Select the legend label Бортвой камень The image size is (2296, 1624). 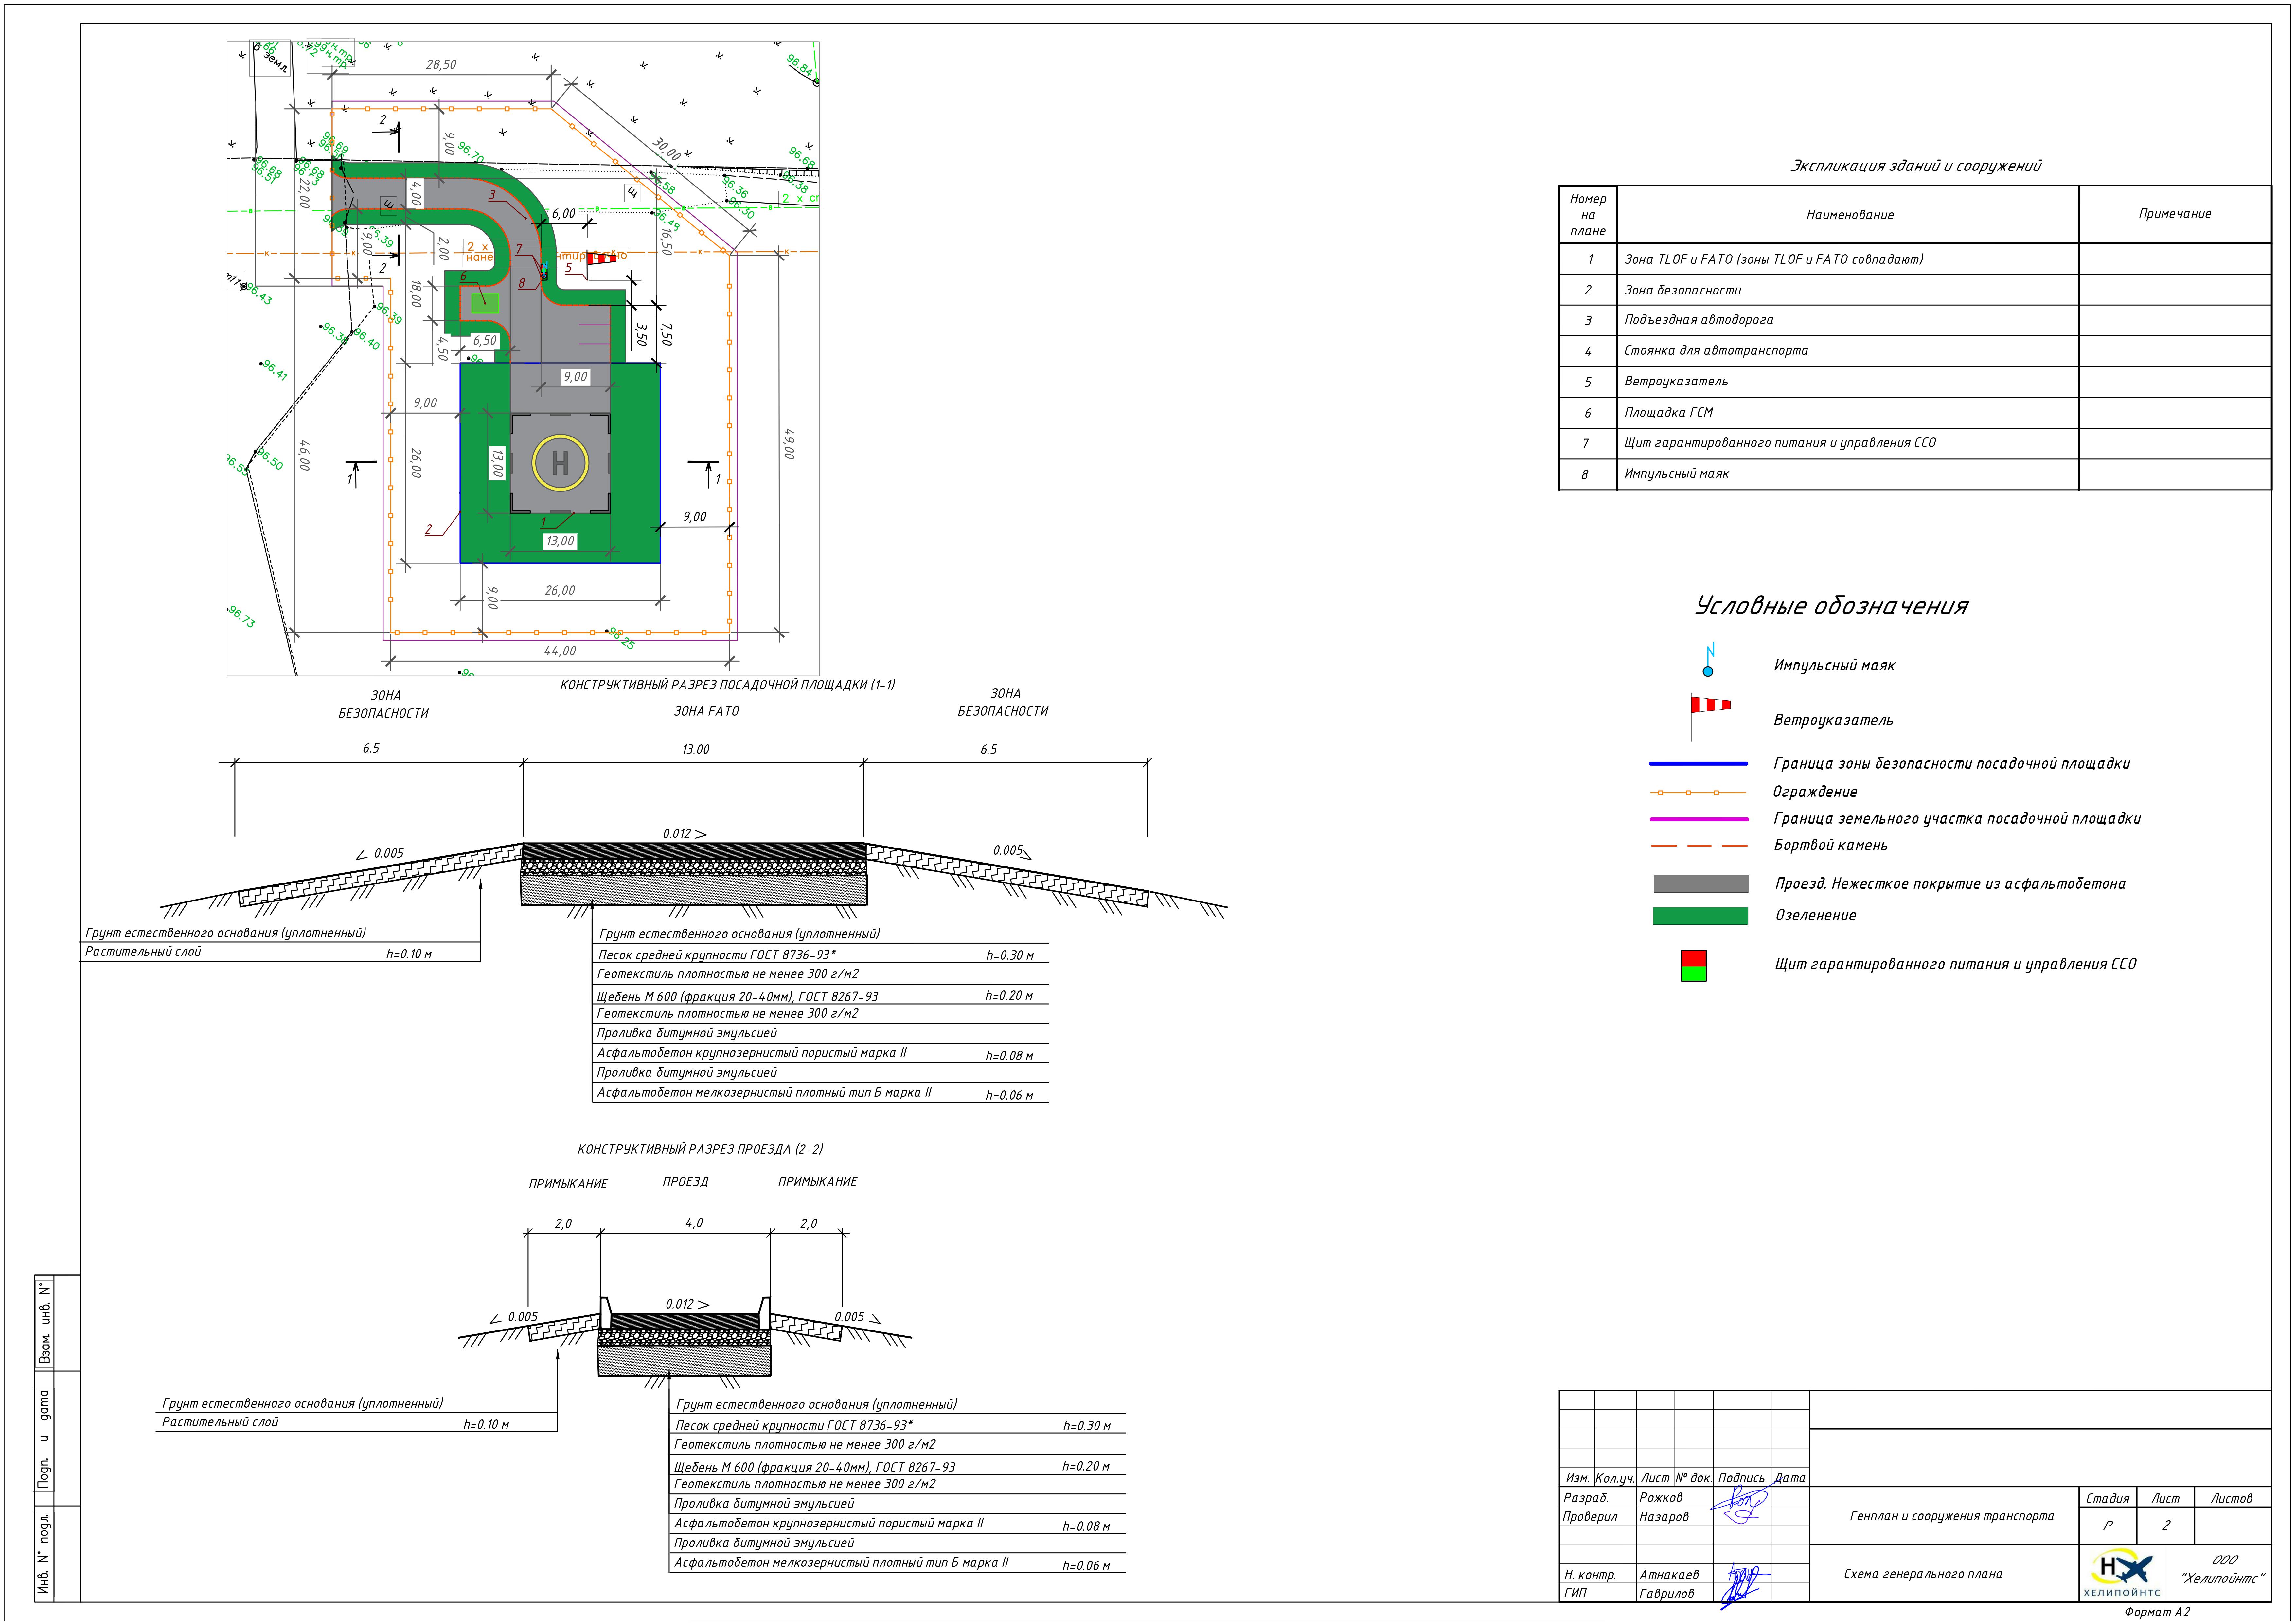[1831, 846]
